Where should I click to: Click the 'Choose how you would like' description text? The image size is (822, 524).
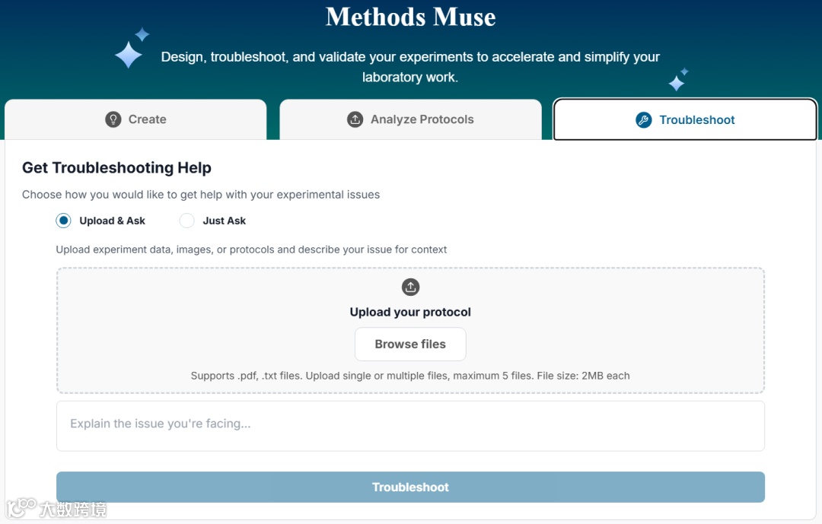201,195
